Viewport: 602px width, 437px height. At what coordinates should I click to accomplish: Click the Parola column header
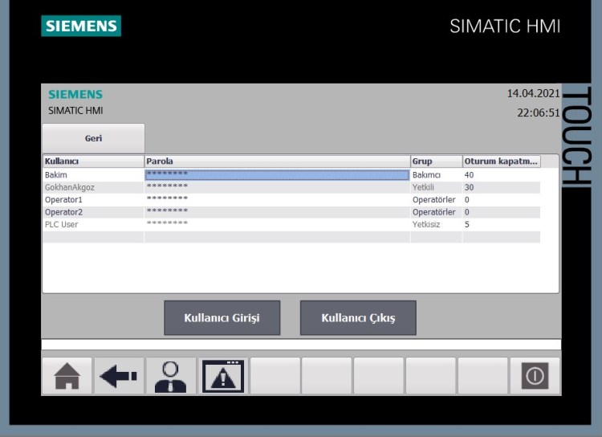[277, 161]
